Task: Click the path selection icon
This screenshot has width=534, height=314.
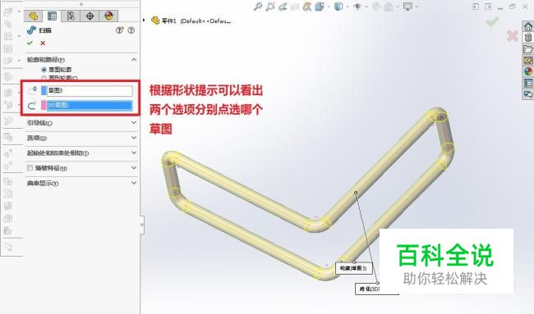Action: coord(32,106)
